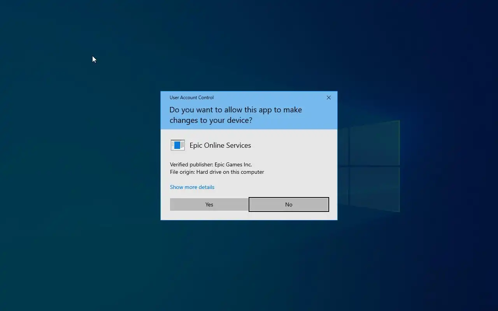Click the Epic Online Services app icon
The width and height of the screenshot is (498, 311).
tap(178, 145)
